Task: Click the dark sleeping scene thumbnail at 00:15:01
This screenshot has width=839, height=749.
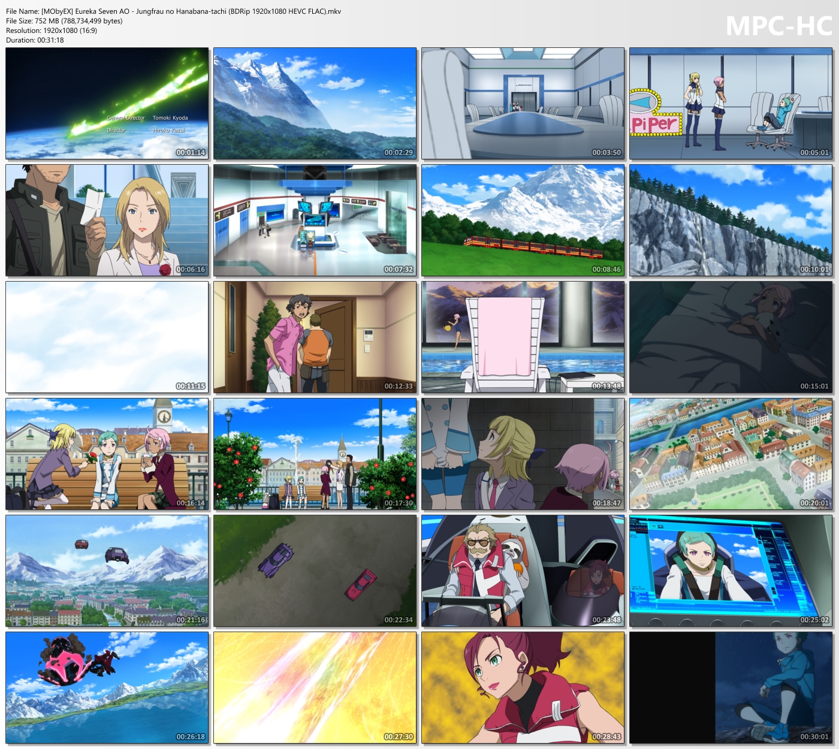Action: pyautogui.click(x=731, y=337)
